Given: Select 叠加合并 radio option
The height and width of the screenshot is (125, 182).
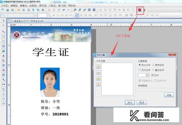Looking at the screenshot, I should coord(158,70).
